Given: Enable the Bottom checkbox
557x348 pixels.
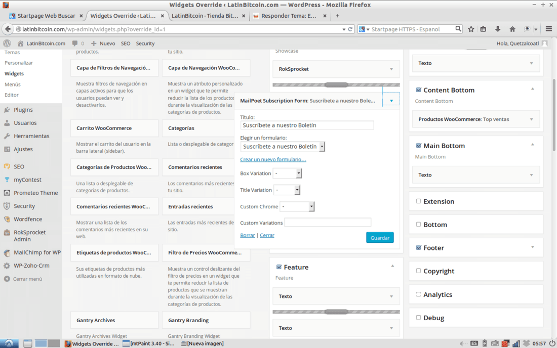Looking at the screenshot, I should [x=418, y=224].
